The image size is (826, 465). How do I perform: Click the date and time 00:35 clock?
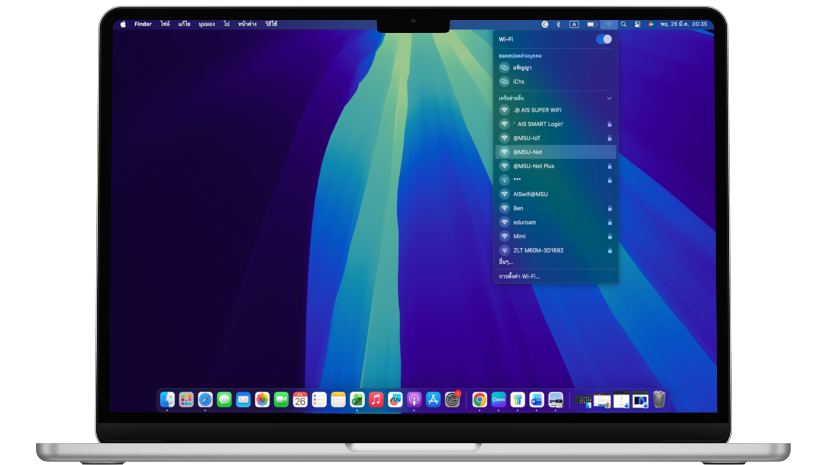684,24
